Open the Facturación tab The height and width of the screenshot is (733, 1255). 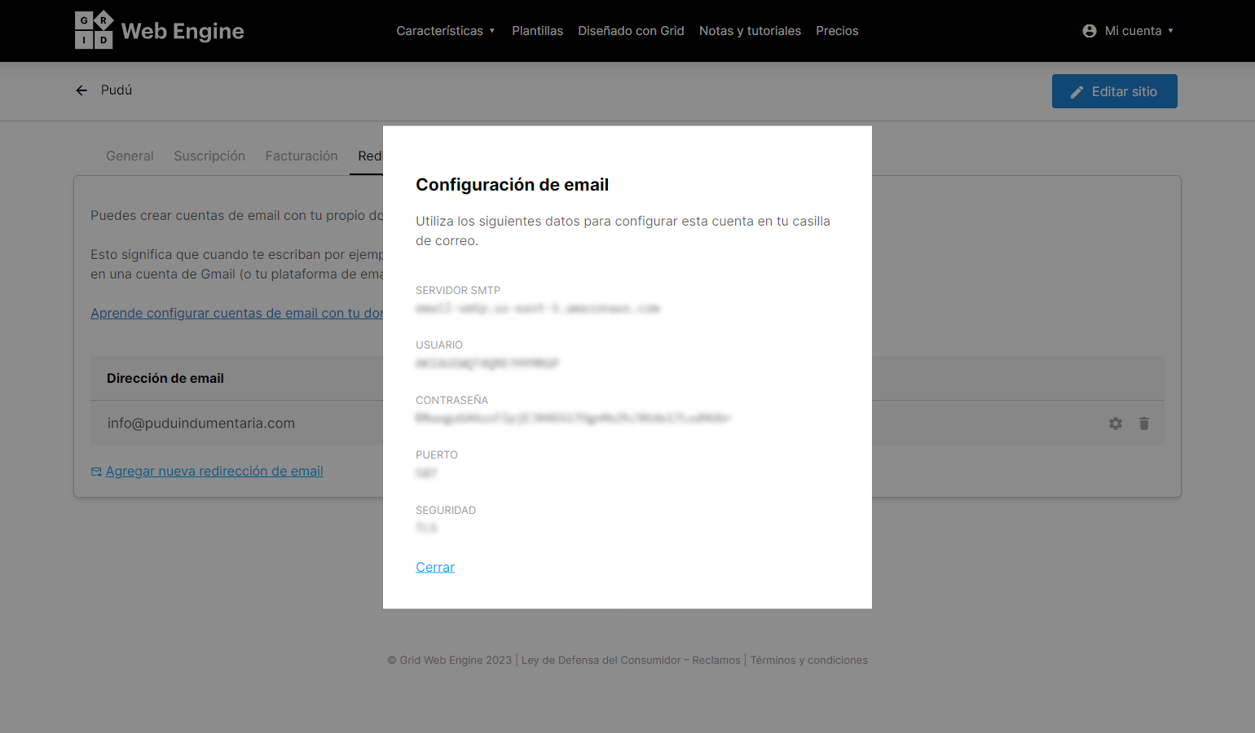302,156
